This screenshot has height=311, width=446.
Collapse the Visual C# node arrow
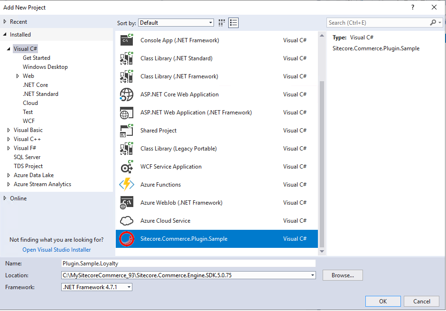tap(9, 48)
